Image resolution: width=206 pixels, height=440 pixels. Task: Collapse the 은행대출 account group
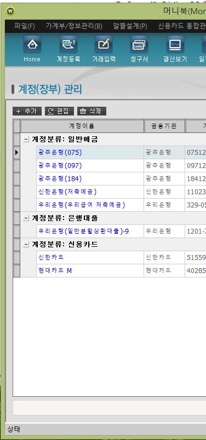[x=26, y=218]
